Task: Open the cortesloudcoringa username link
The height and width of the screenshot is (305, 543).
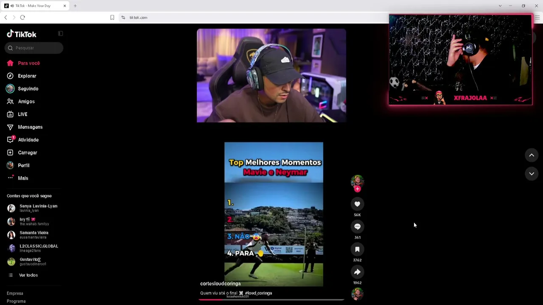Action: click(x=220, y=284)
